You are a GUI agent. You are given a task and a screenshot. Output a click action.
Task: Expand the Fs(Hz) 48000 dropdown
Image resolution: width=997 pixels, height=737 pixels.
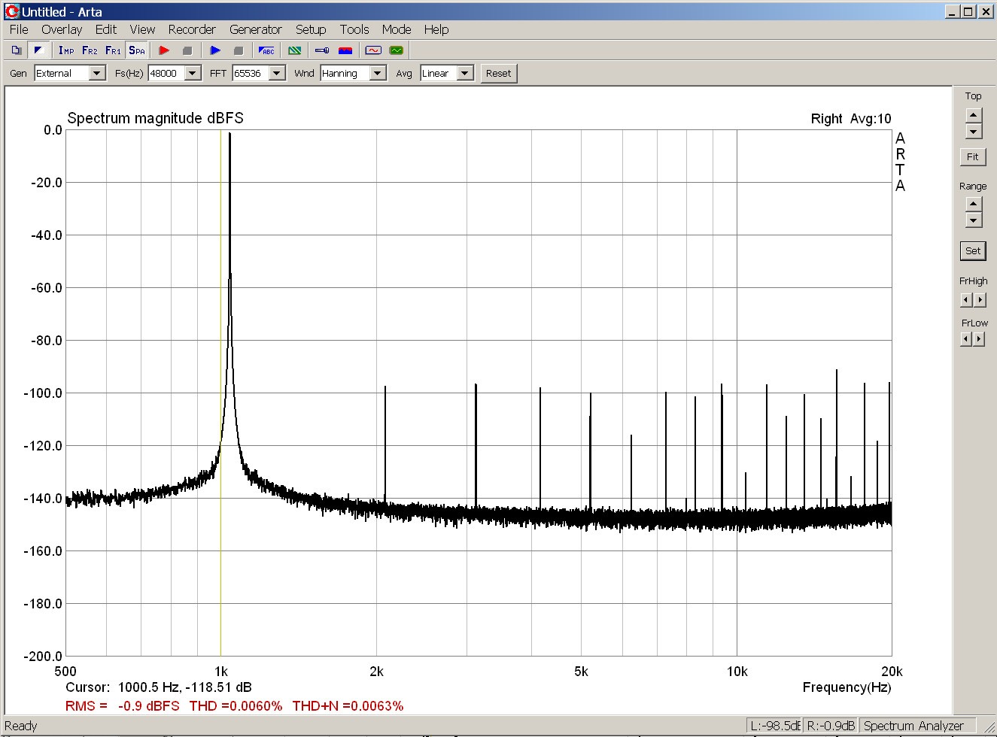click(193, 73)
